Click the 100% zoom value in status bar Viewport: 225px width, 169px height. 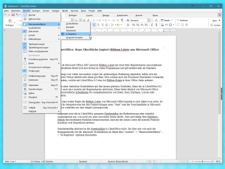point(218,161)
